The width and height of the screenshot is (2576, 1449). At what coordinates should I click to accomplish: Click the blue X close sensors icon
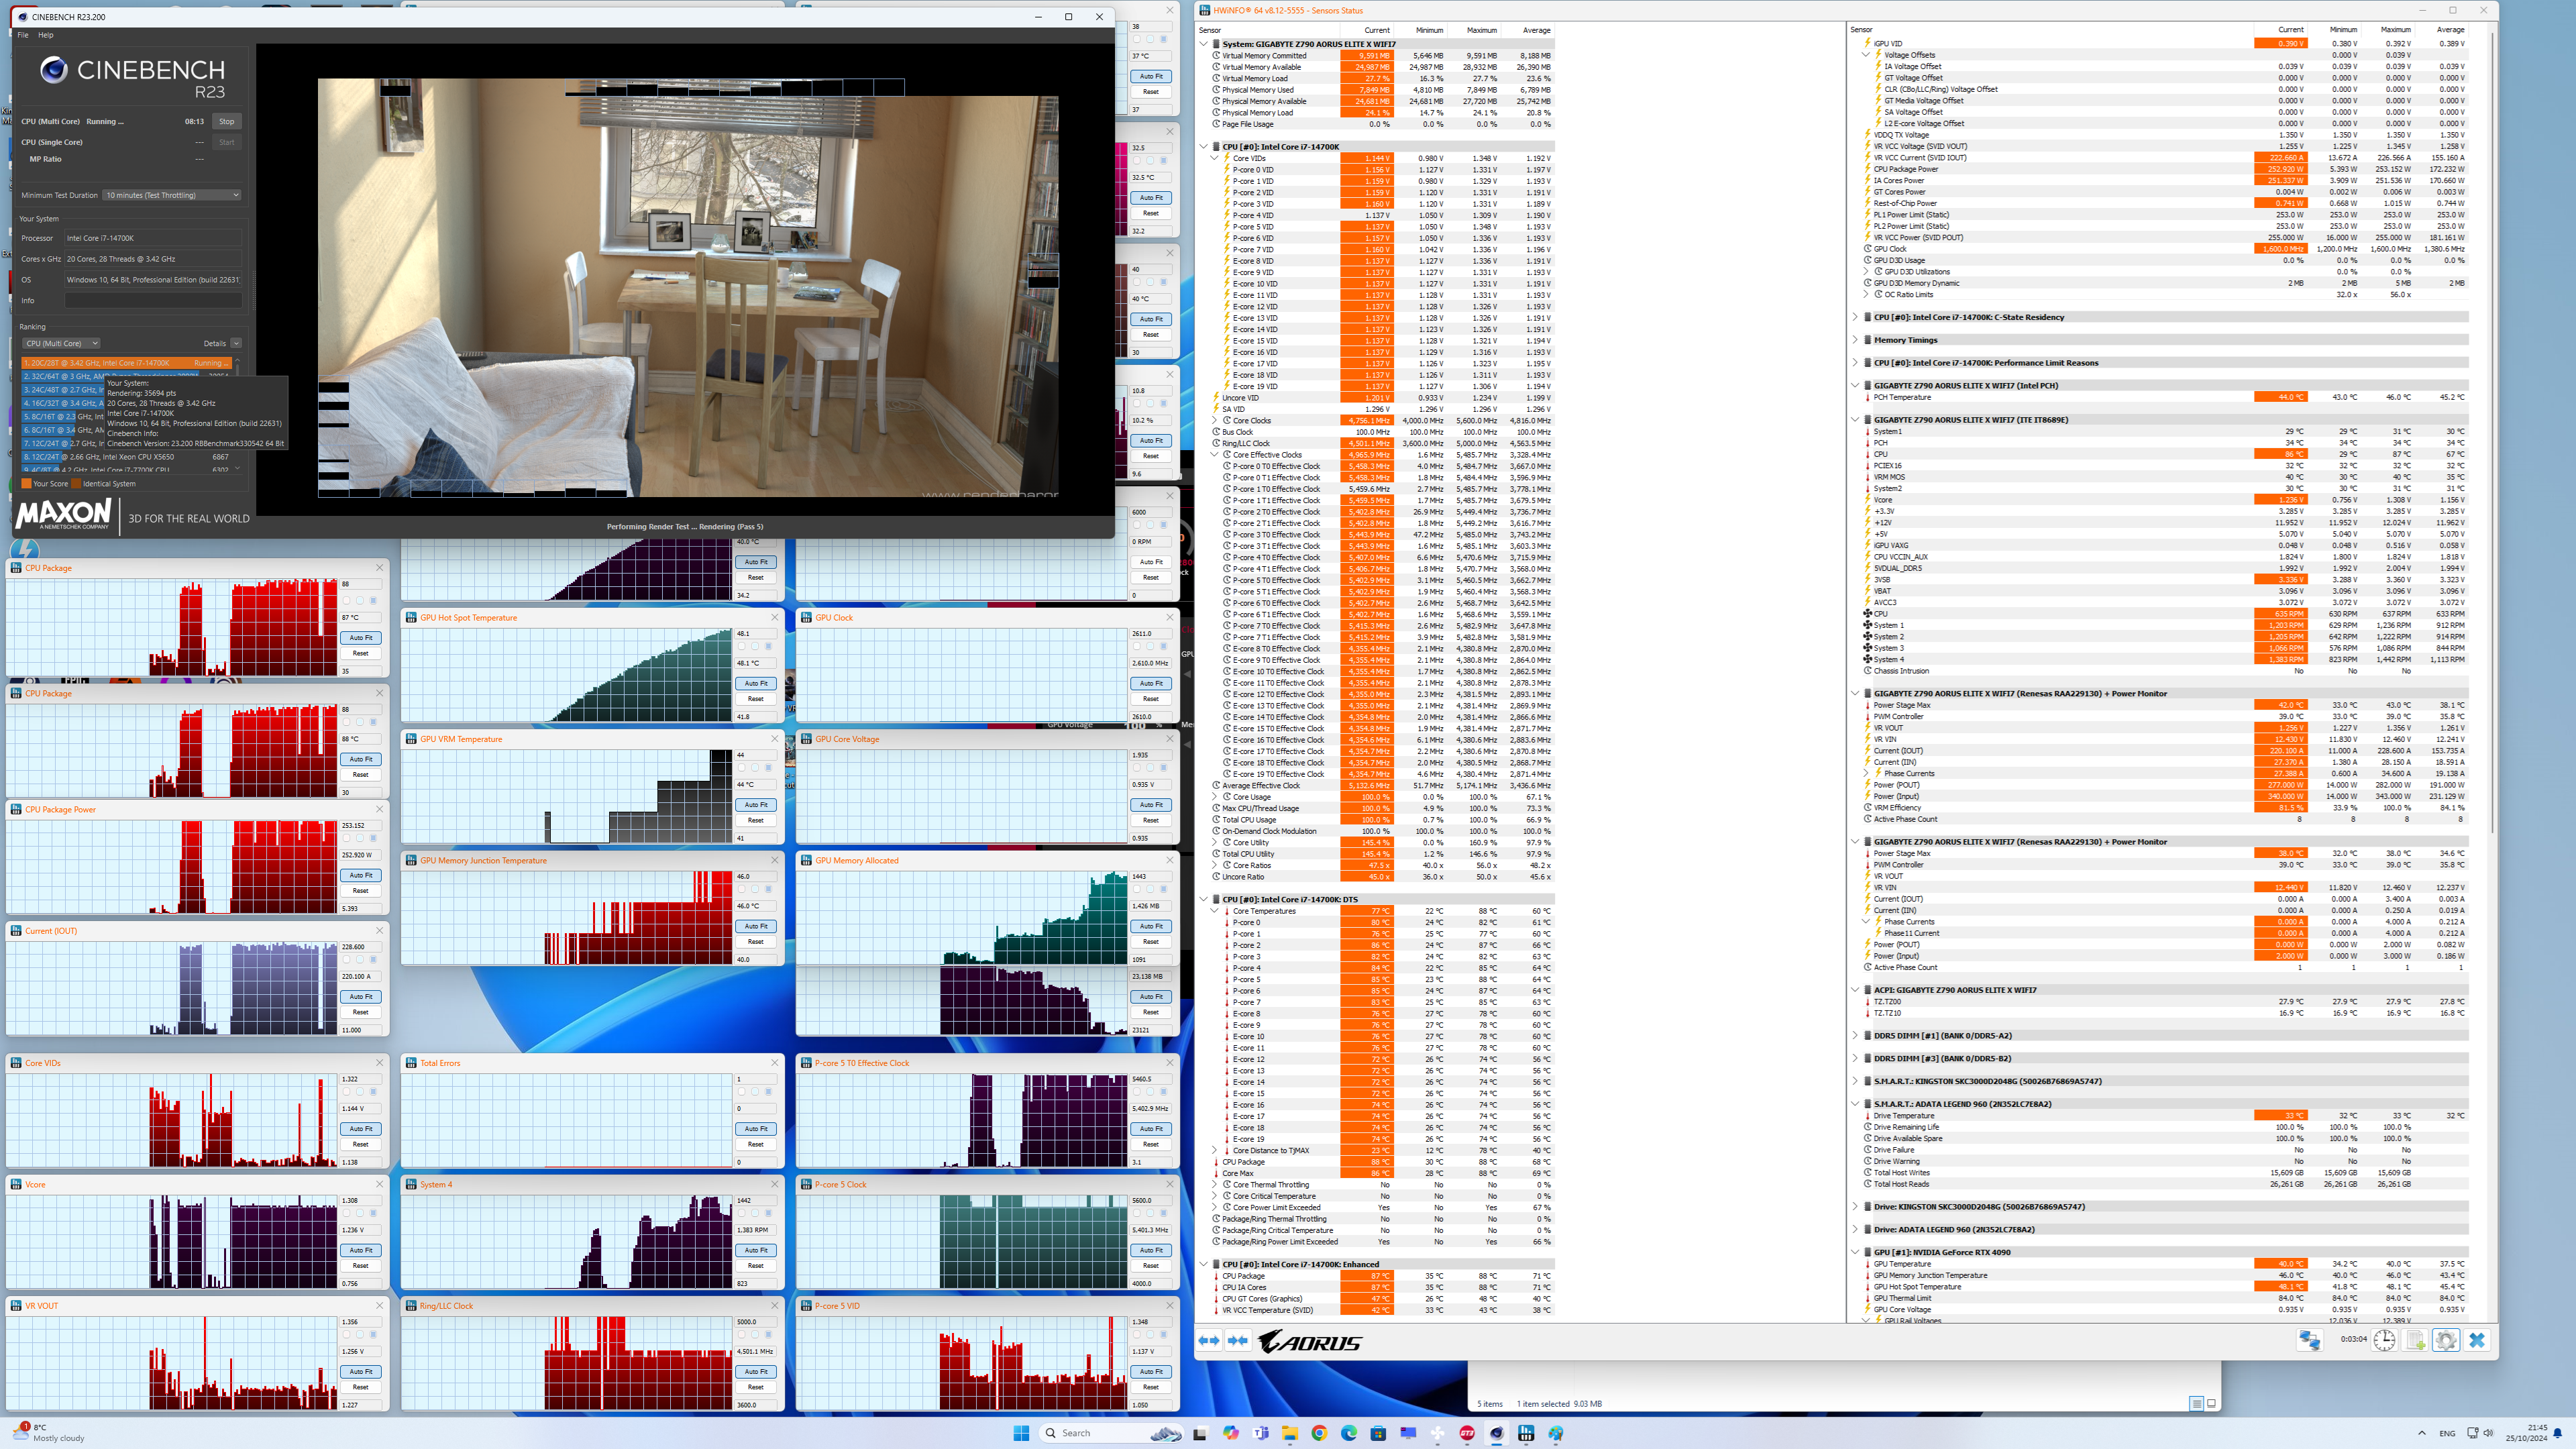pos(2477,1341)
